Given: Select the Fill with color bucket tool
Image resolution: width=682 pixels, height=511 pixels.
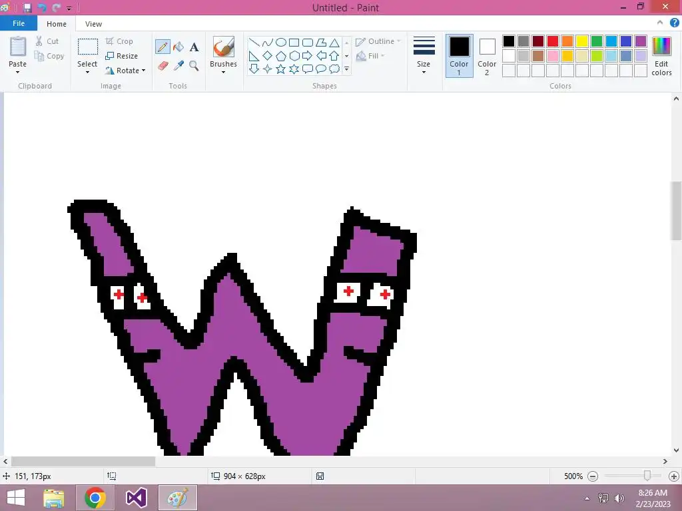Looking at the screenshot, I should (x=178, y=47).
